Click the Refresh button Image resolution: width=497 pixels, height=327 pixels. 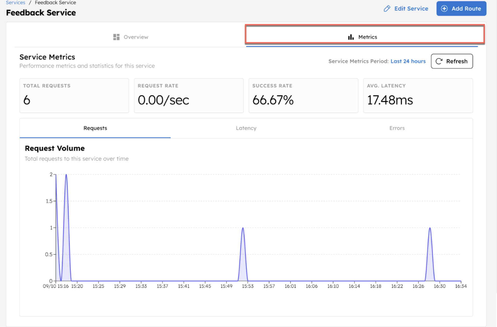tap(452, 61)
